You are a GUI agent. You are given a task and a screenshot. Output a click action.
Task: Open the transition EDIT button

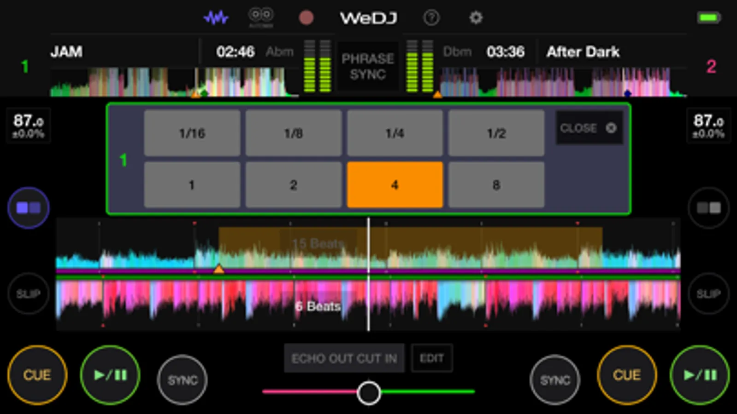pos(432,358)
